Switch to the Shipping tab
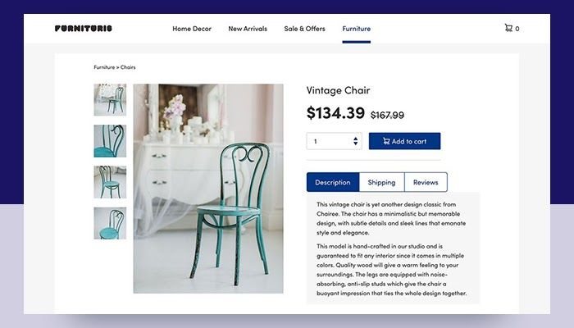Viewport: 574px width, 328px height. click(x=381, y=182)
